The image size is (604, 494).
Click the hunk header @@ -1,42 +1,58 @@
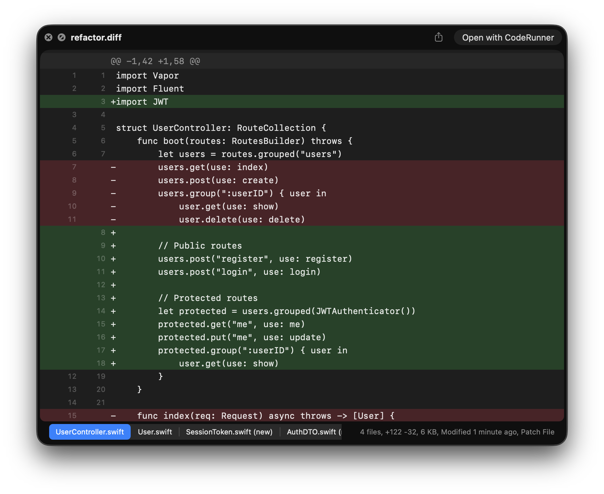(x=155, y=61)
